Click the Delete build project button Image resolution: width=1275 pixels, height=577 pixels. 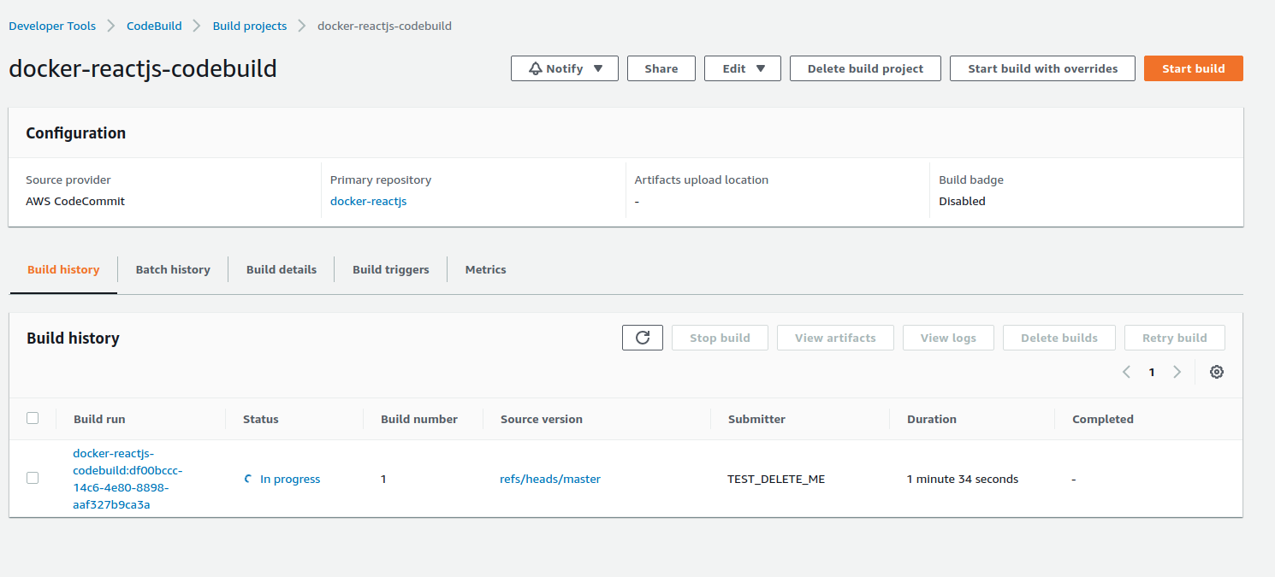point(865,68)
